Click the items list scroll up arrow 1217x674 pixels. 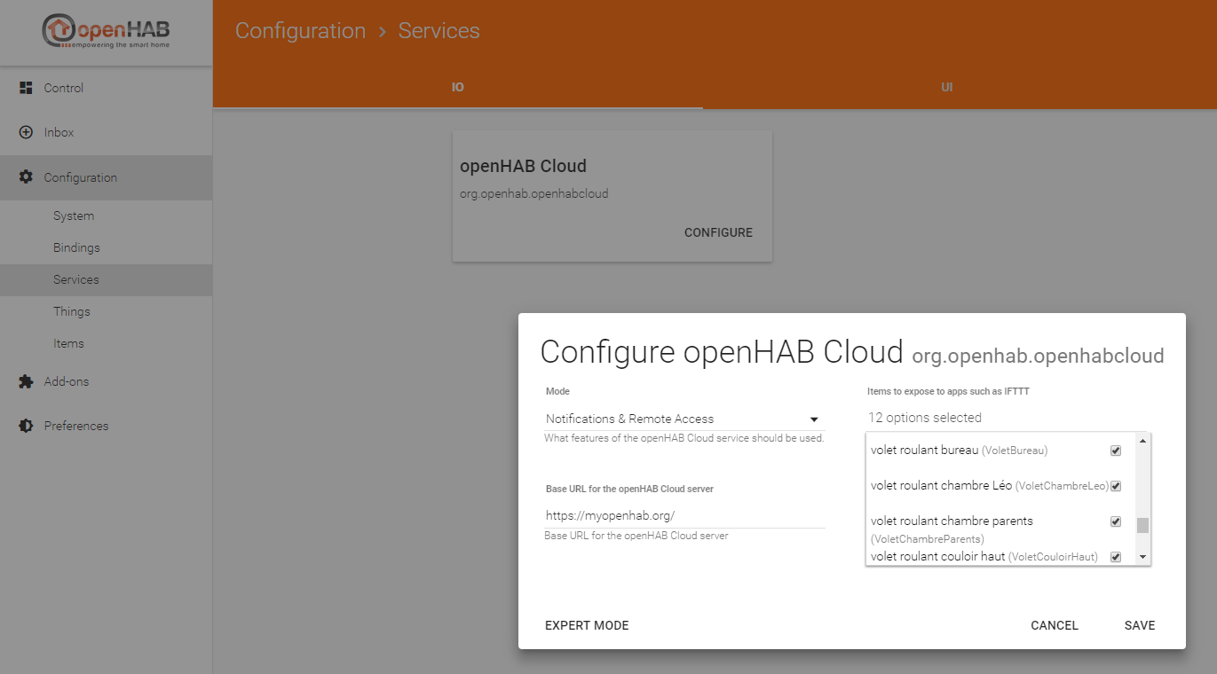point(1142,441)
